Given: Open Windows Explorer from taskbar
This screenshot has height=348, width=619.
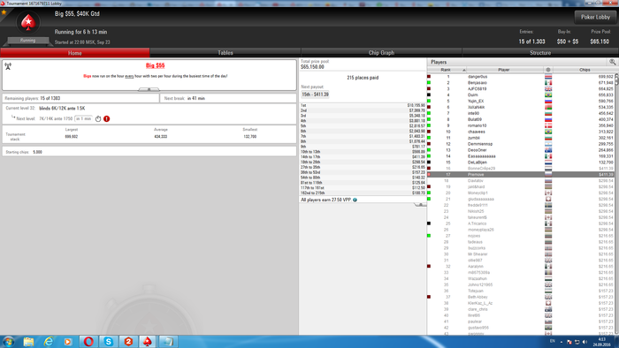Looking at the screenshot, I should click(x=28, y=342).
